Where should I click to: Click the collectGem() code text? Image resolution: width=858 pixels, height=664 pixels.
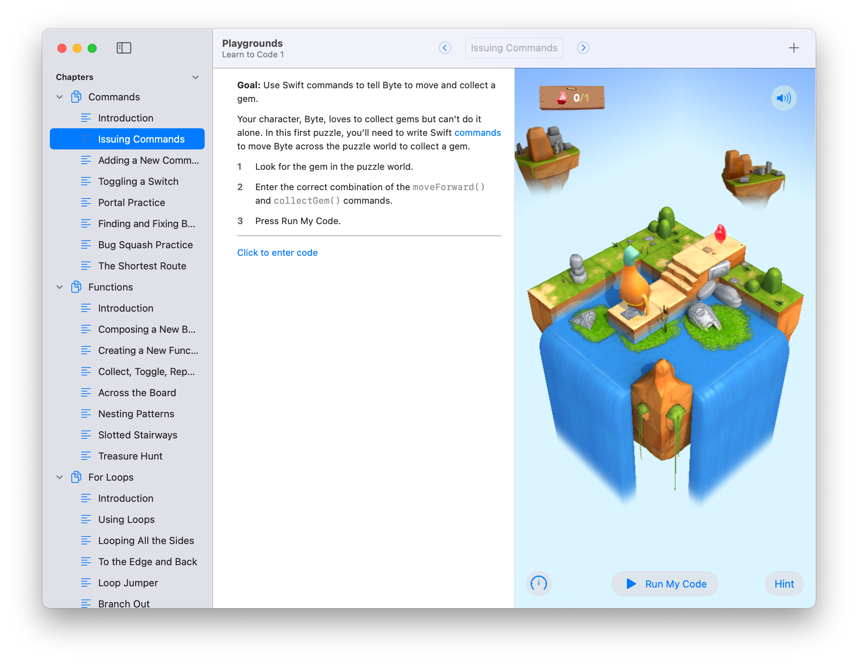pyautogui.click(x=307, y=201)
